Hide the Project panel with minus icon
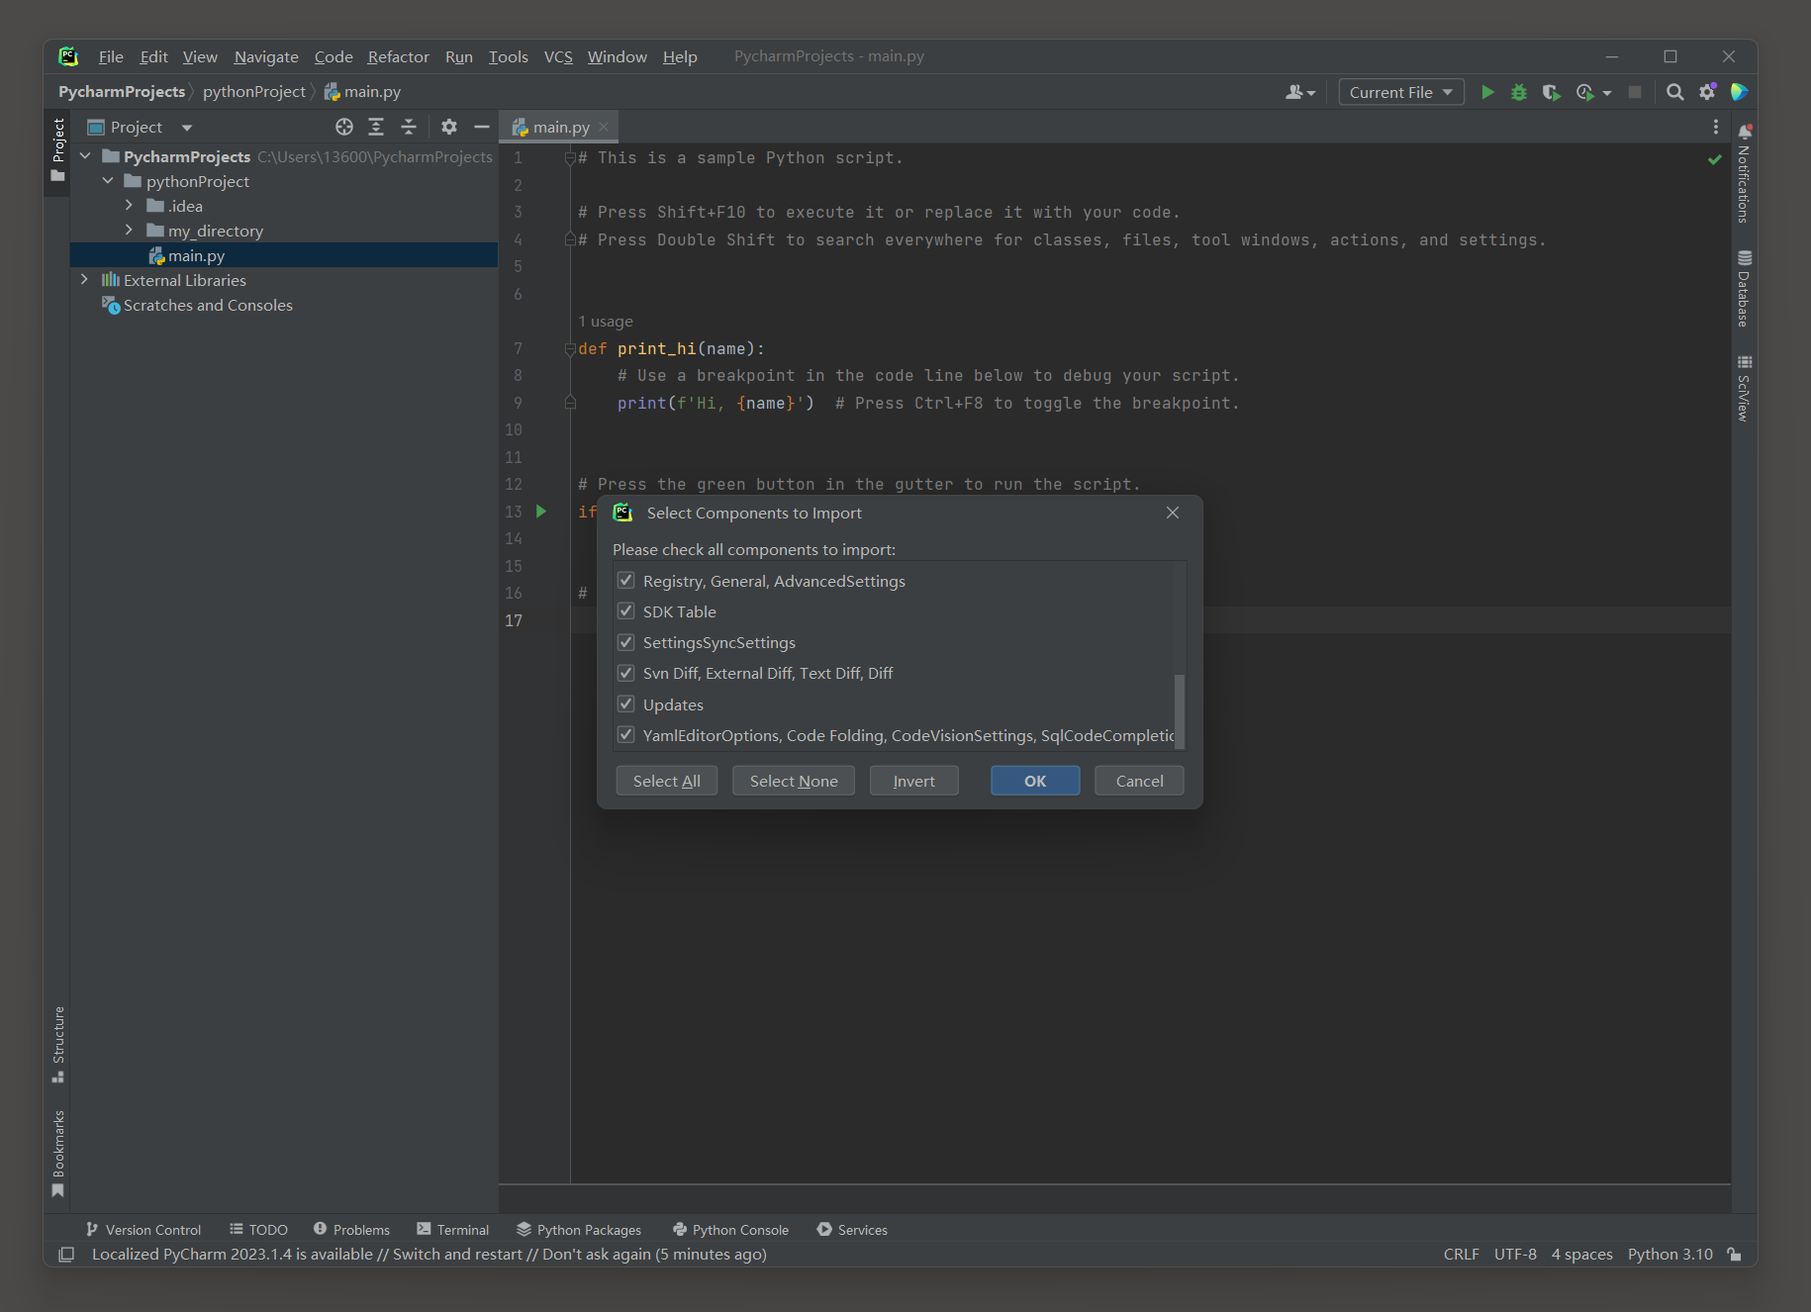The width and height of the screenshot is (1811, 1312). click(x=482, y=127)
